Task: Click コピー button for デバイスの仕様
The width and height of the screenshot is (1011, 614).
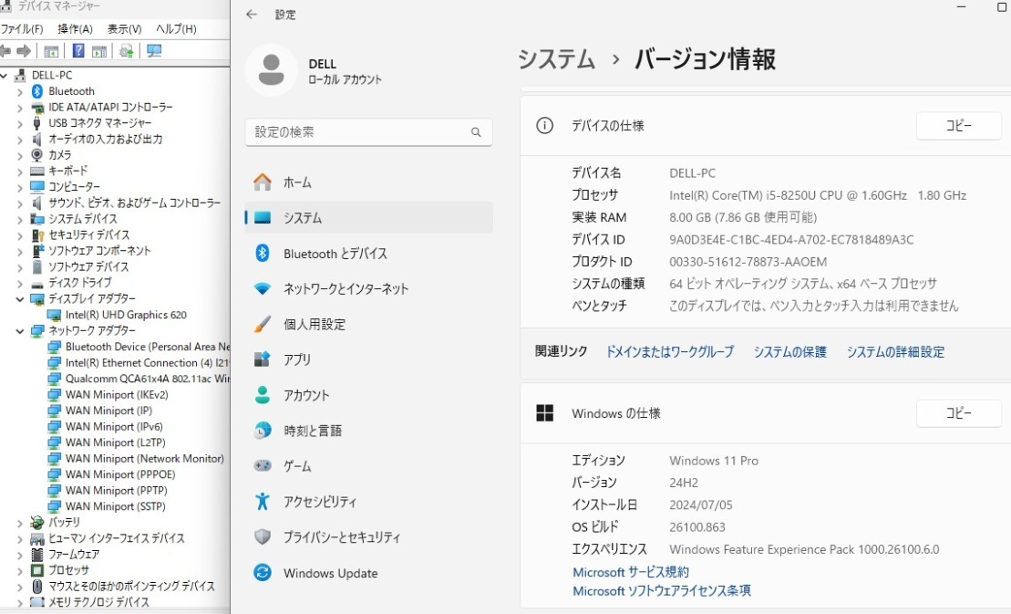Action: 958,126
